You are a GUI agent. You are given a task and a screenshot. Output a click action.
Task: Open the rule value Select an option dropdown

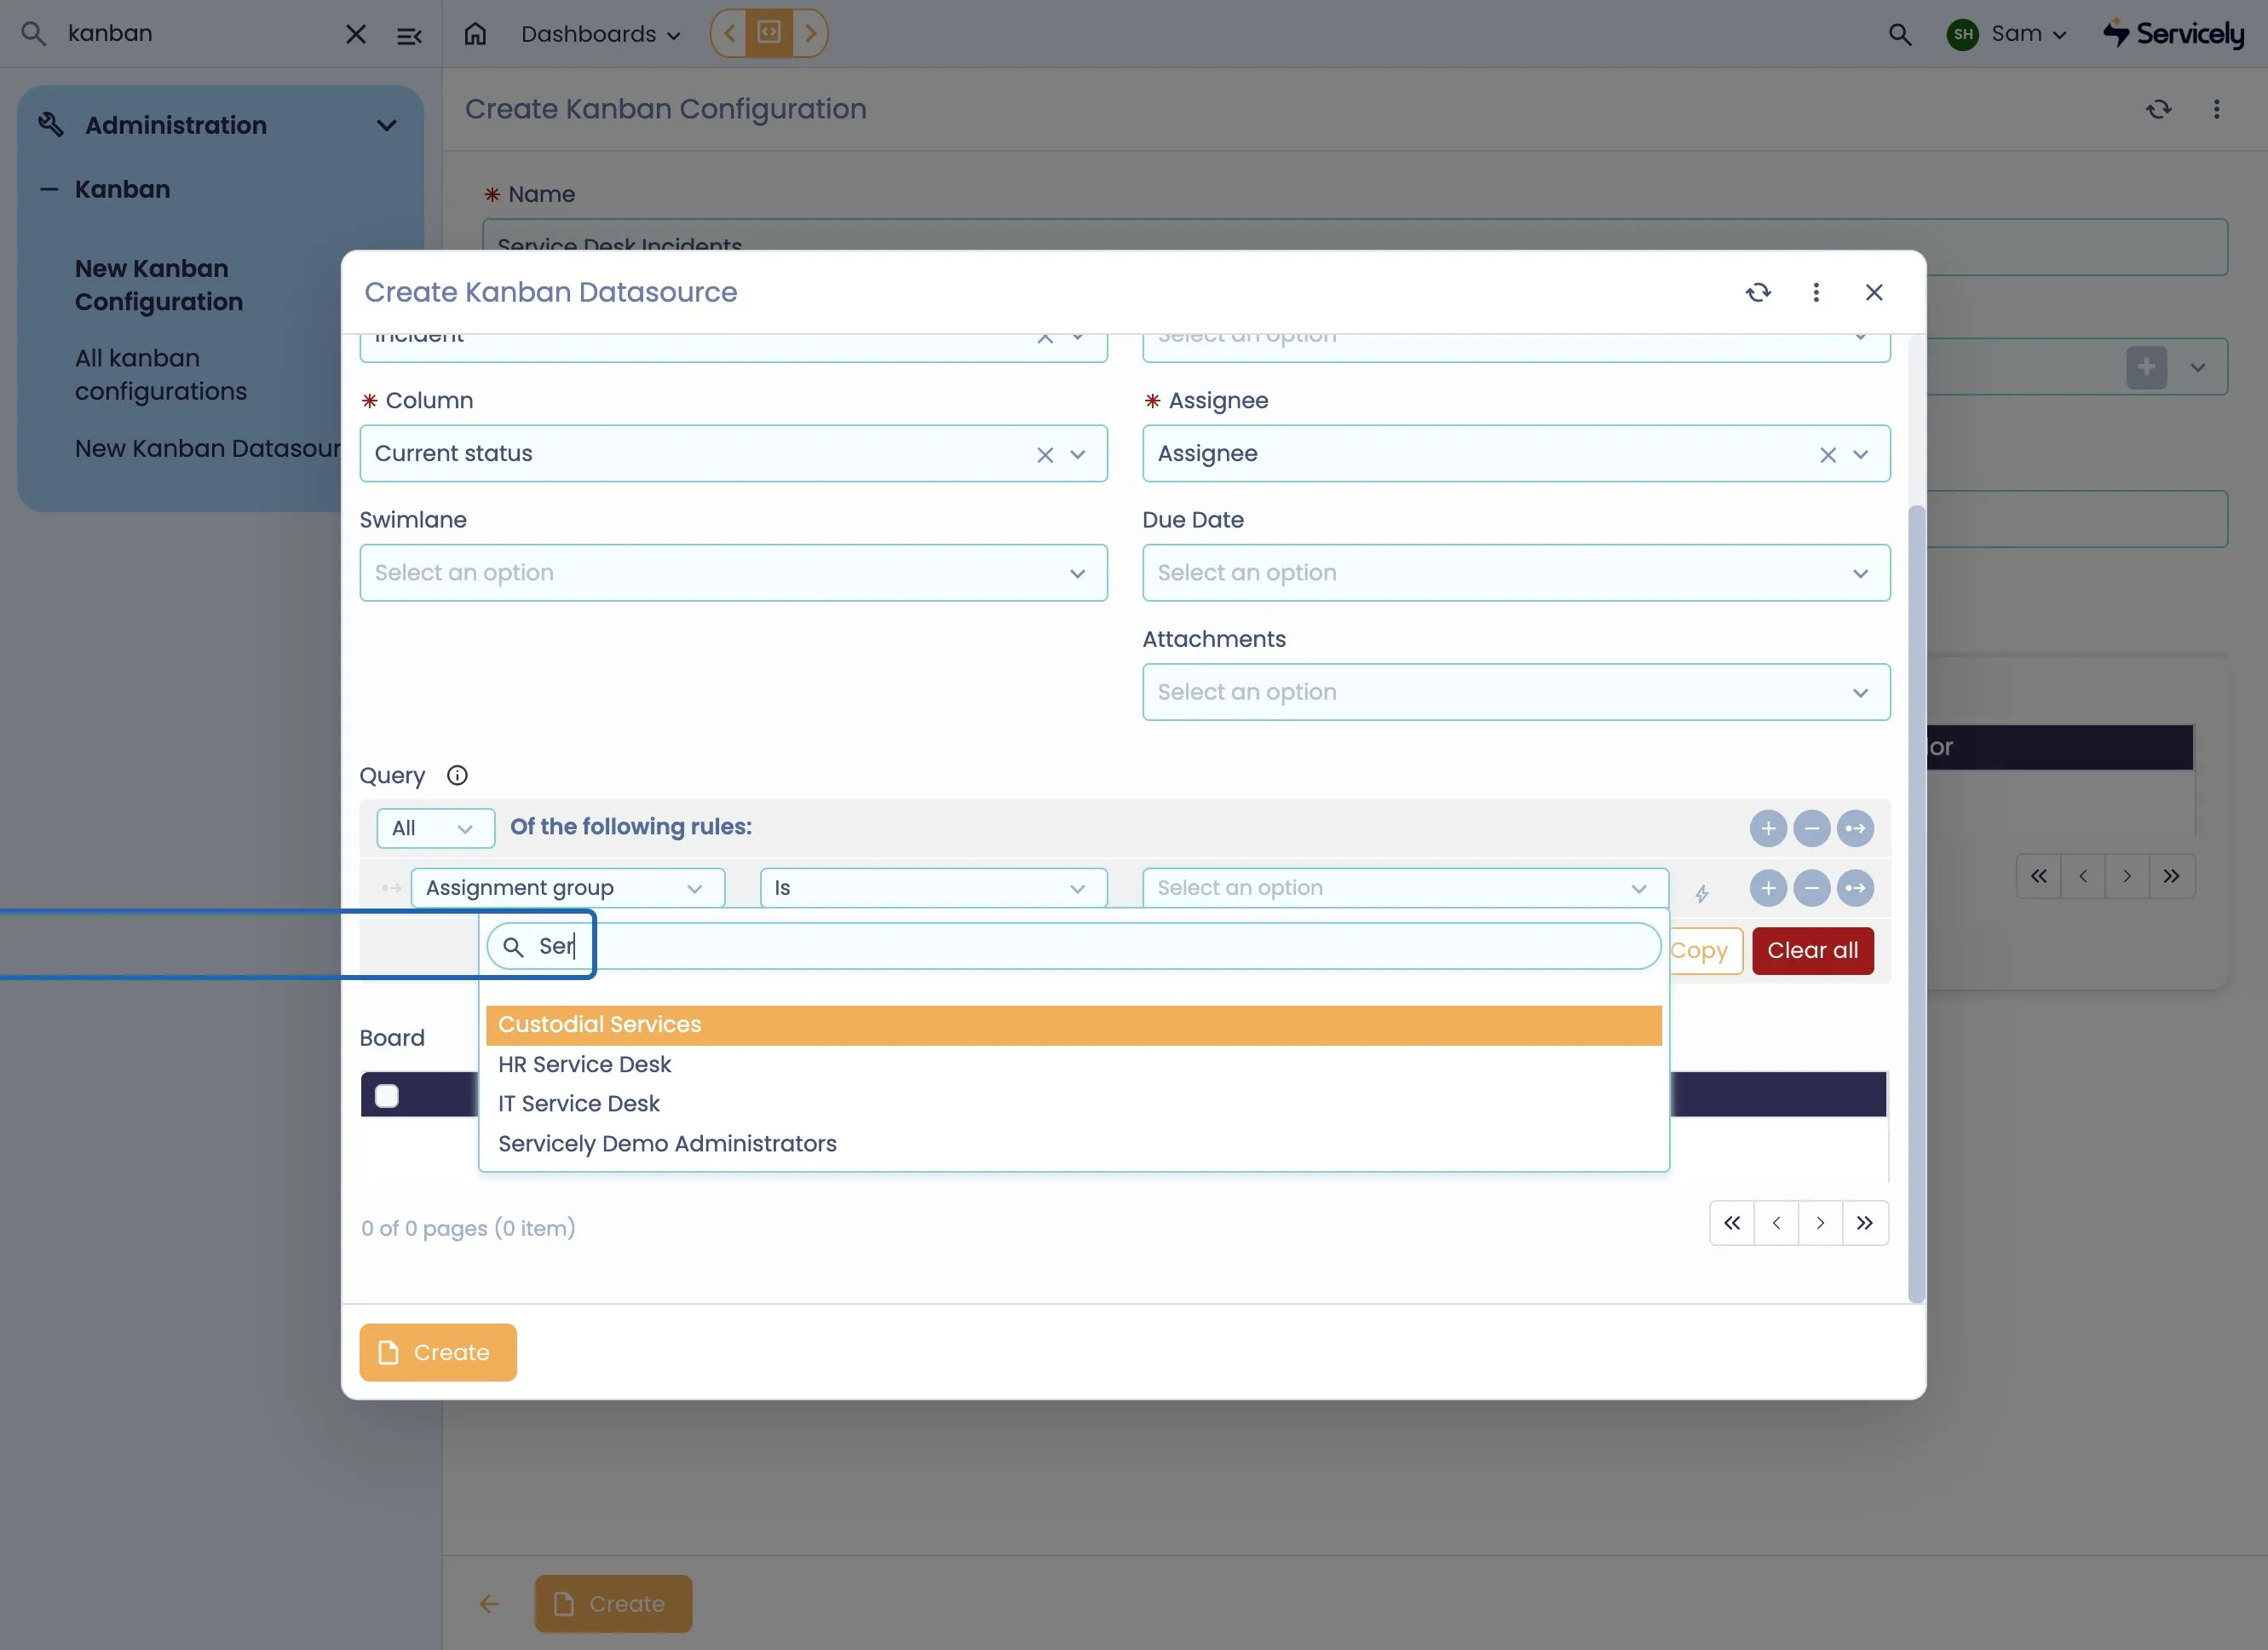click(x=1405, y=887)
